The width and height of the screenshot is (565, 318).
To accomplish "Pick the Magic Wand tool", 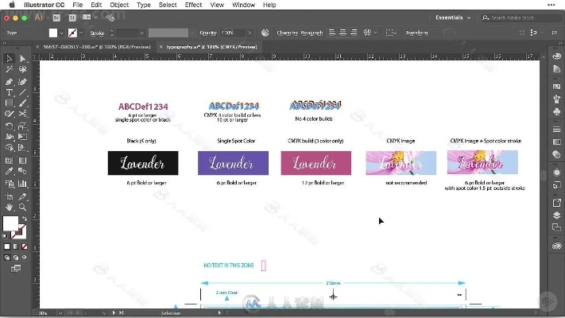I will pos(9,70).
